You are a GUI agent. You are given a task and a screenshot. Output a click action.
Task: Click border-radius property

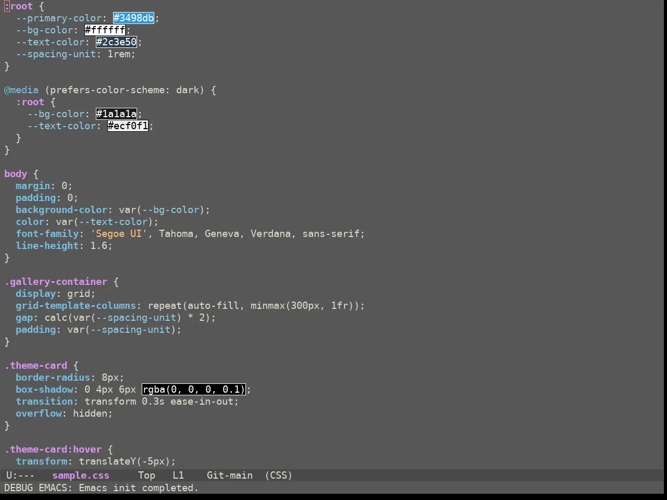tap(53, 378)
